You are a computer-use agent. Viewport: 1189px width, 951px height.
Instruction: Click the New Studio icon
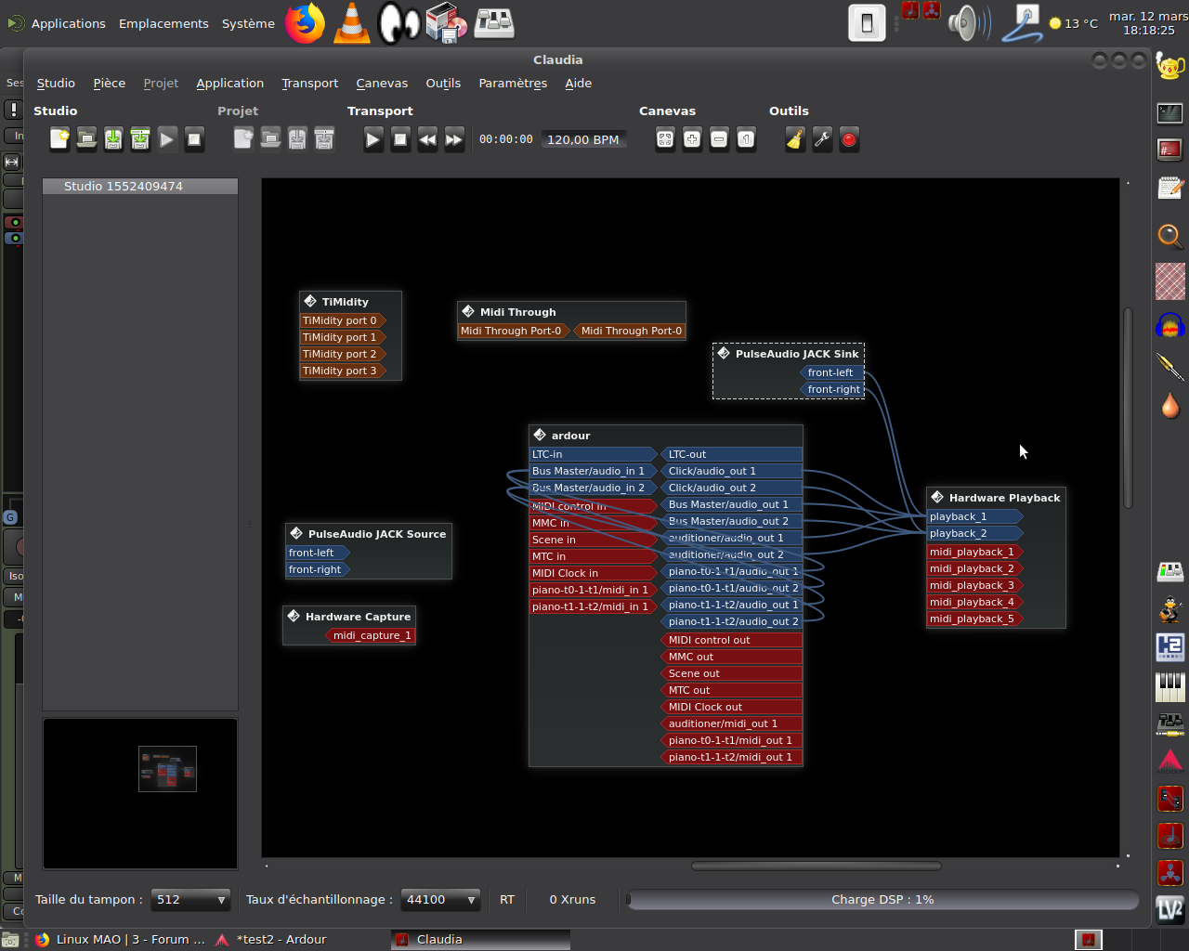click(x=59, y=139)
